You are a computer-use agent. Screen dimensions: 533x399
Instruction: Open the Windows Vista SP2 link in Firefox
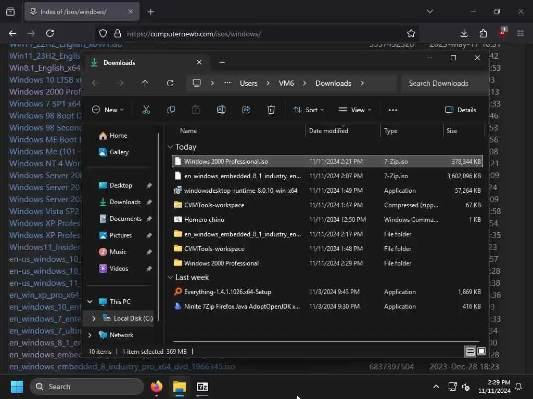pos(44,211)
